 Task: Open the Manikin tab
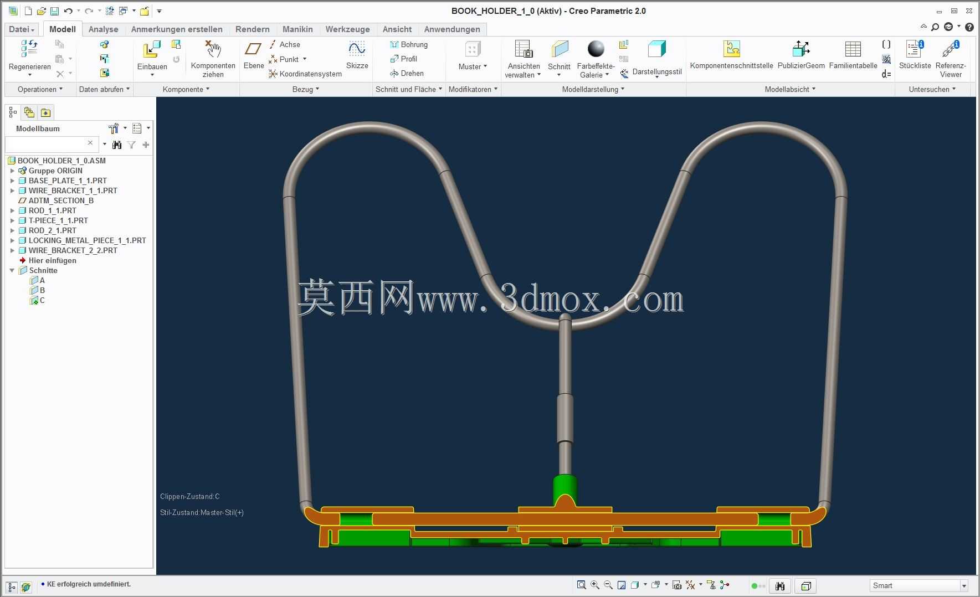pyautogui.click(x=297, y=29)
